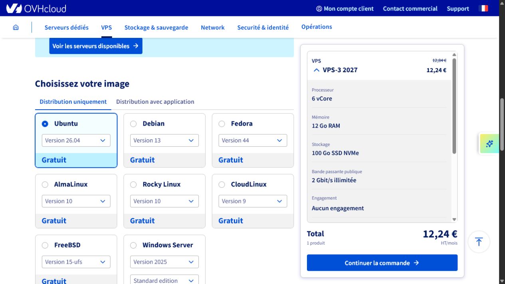Open the Network menu
This screenshot has width=505, height=284.
tap(213, 28)
